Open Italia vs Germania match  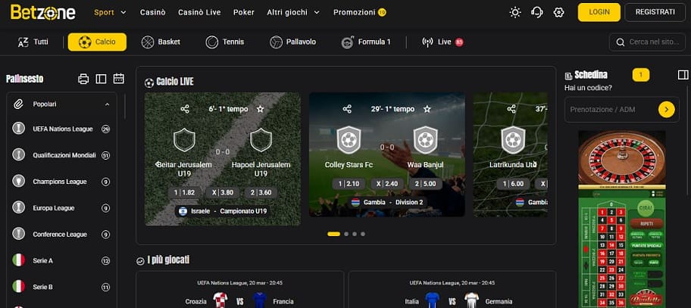(452, 290)
